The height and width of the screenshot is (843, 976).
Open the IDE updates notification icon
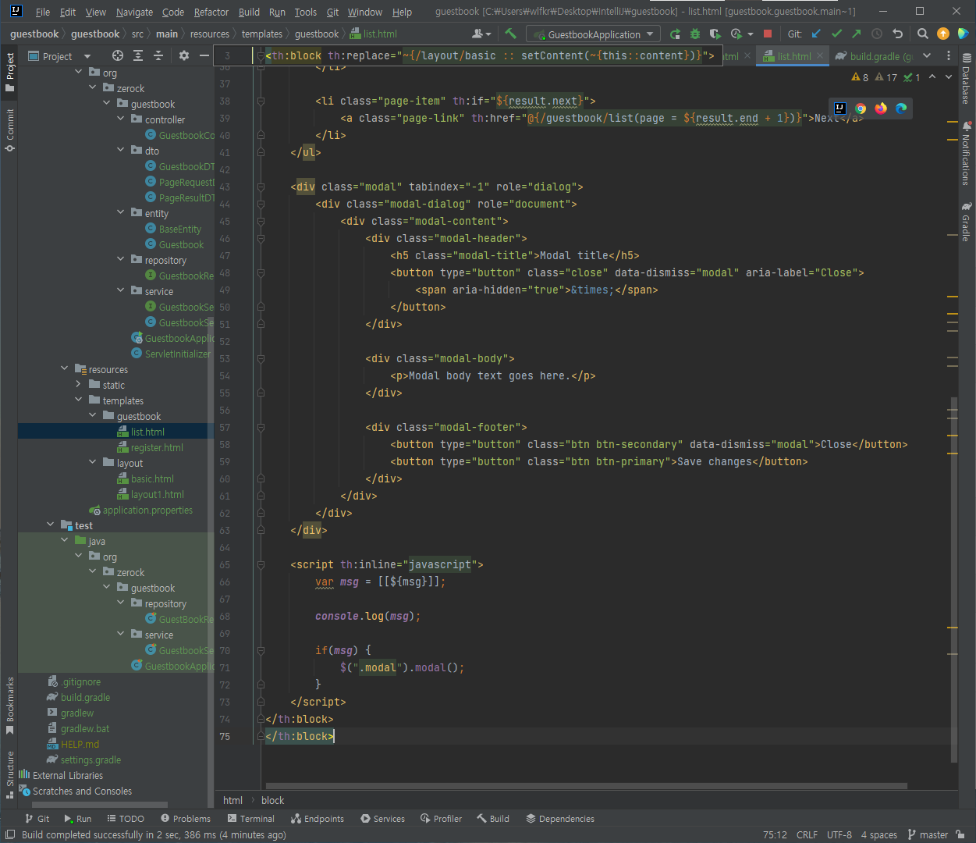[943, 34]
